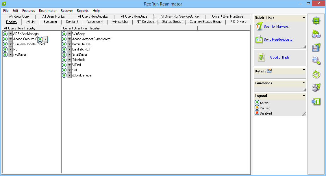326x176 pixels.
Task: Click the green Active legend icon
Action: [257, 102]
